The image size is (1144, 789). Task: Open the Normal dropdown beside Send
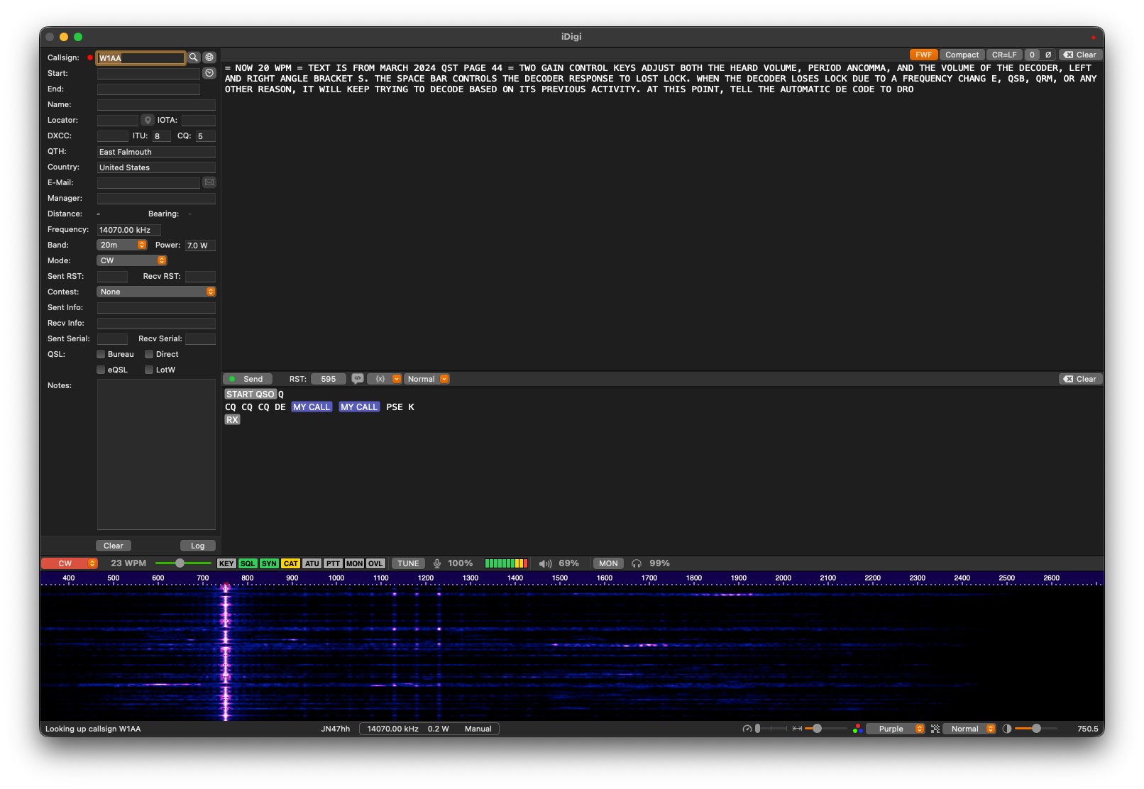point(427,379)
